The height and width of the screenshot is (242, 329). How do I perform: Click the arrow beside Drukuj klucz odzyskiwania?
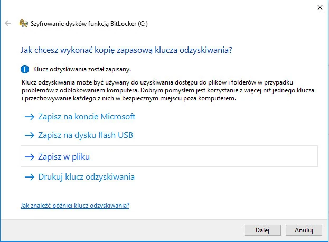(x=30, y=177)
